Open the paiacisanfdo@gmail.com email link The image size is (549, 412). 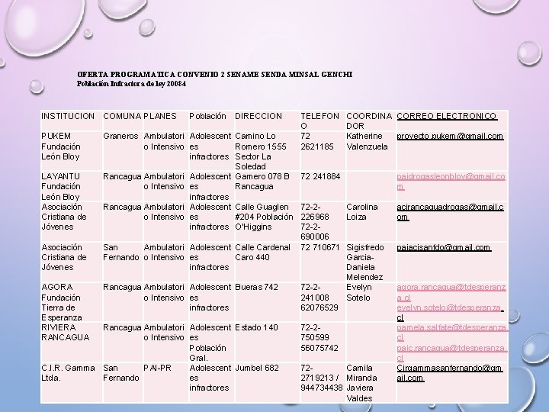pos(444,247)
